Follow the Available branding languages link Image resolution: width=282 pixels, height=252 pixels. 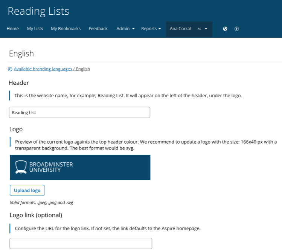(x=43, y=69)
